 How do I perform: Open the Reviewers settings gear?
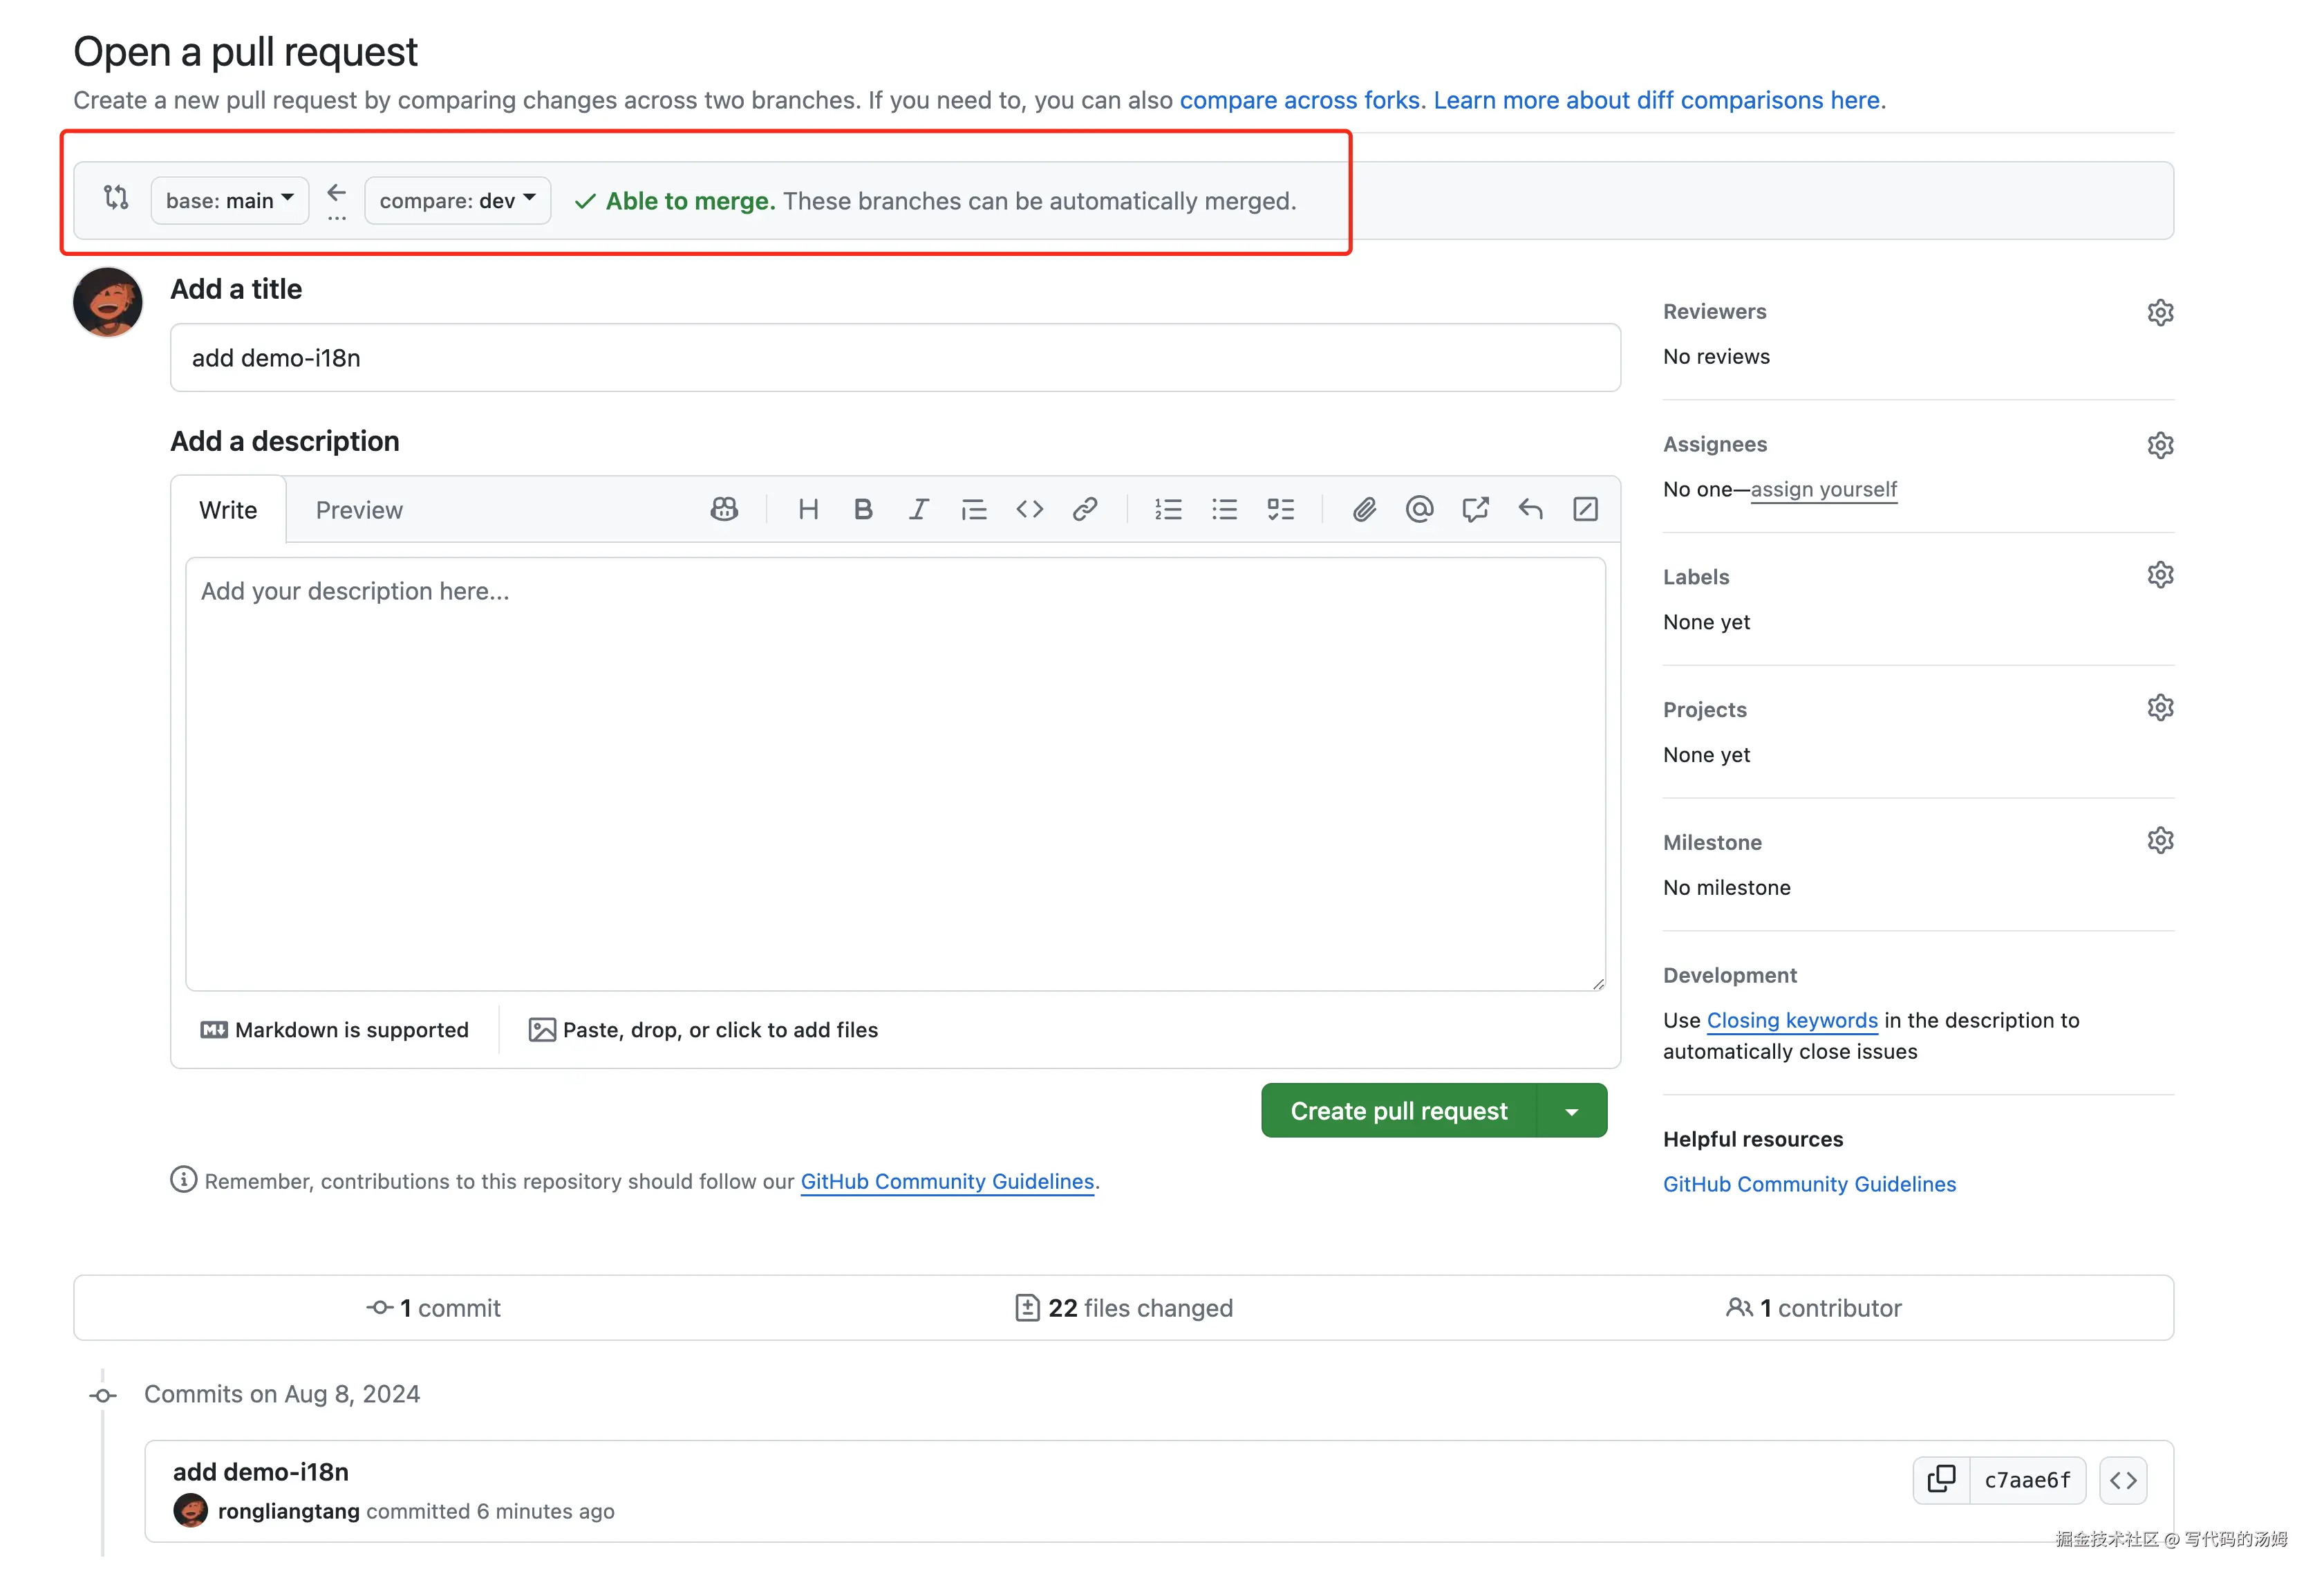coord(2160,312)
